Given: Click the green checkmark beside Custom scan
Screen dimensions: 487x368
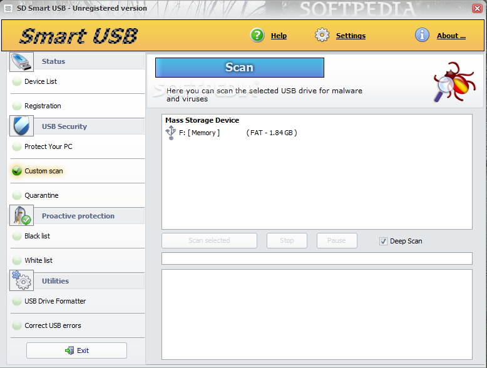Looking at the screenshot, I should coord(17,171).
